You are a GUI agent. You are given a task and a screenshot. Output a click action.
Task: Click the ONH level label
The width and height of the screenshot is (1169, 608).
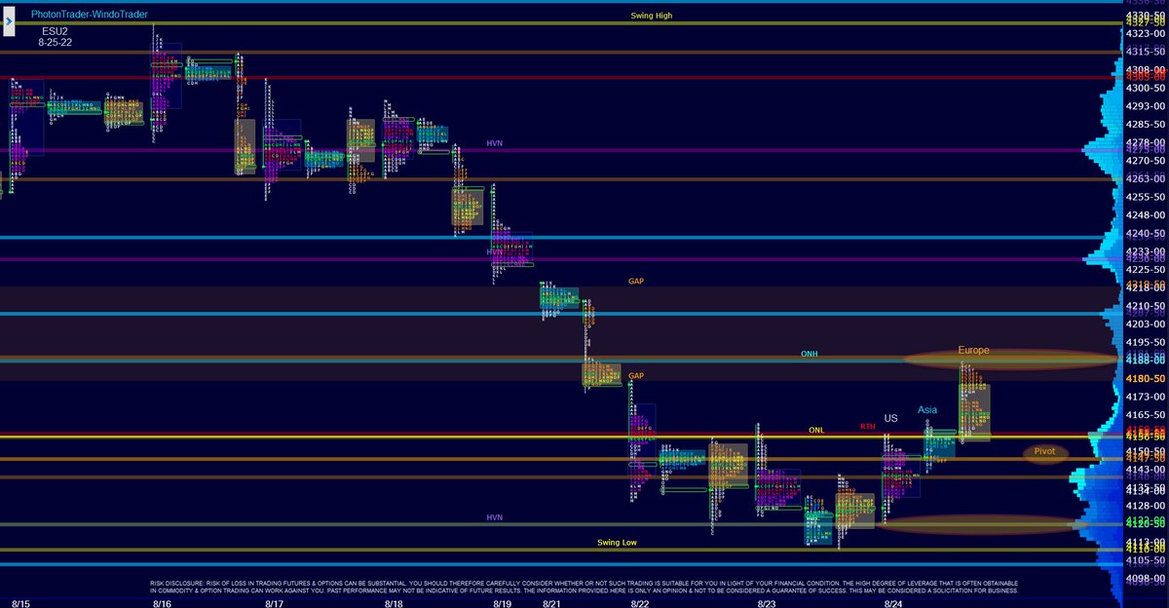pyautogui.click(x=810, y=353)
